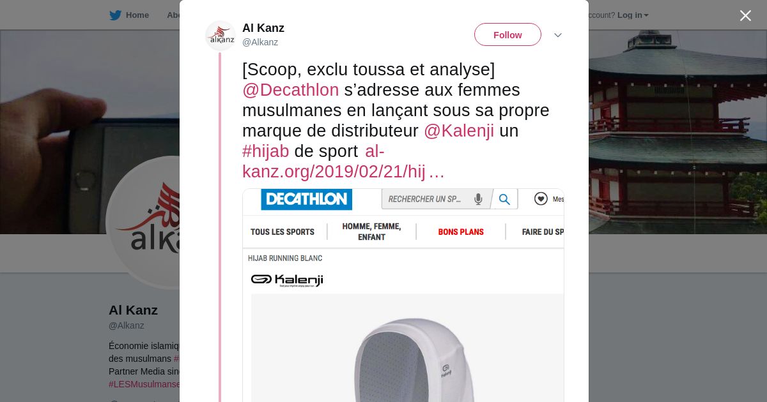This screenshot has width=767, height=402.
Task: Open the @Decathlon mention link
Action: [291, 90]
